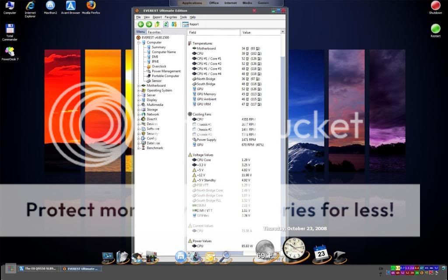Click the scroll-up arrow of the sensor list
Image resolution: width=448 pixels, height=280 pixels.
click(283, 31)
